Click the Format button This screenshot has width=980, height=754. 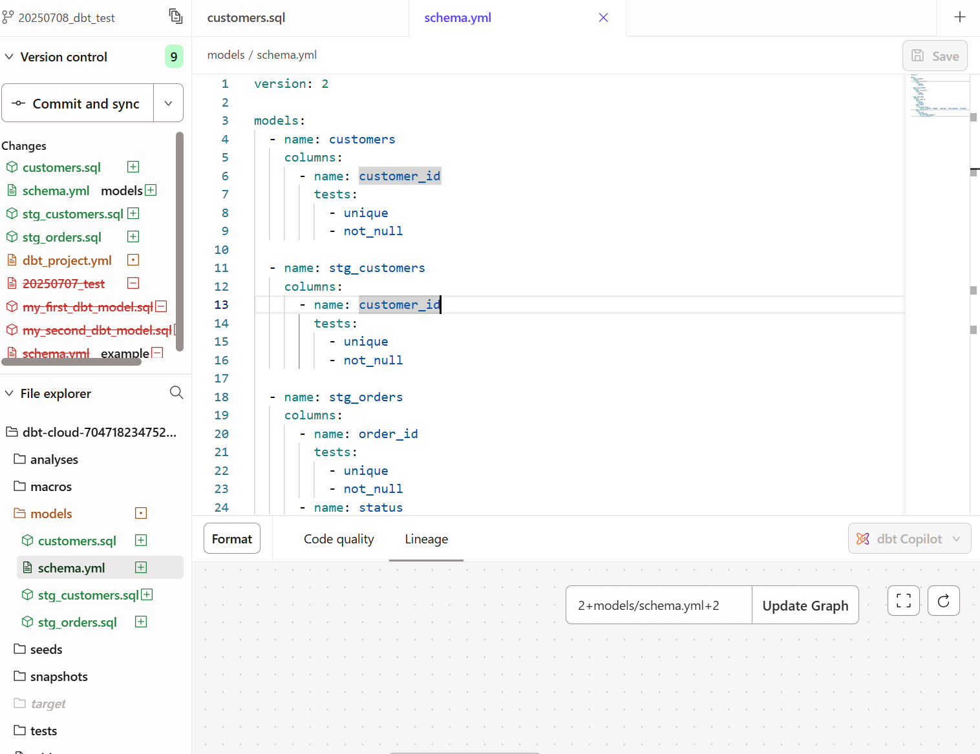232,538
